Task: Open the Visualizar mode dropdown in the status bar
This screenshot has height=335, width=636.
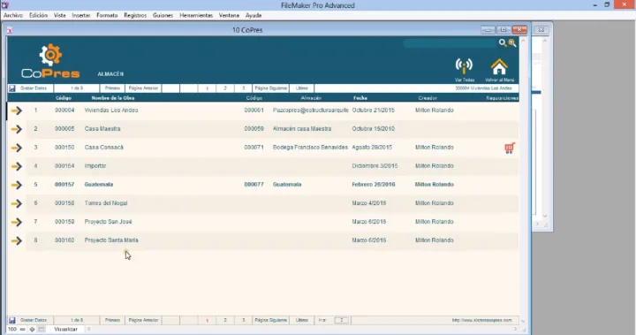Action: (x=65, y=330)
